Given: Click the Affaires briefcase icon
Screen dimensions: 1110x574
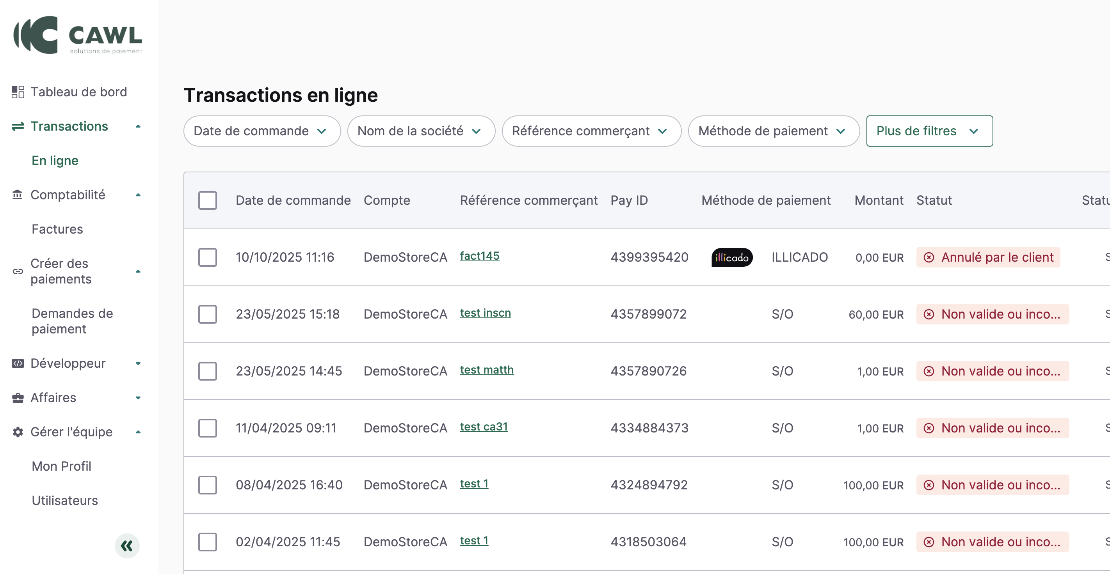Looking at the screenshot, I should tap(18, 397).
